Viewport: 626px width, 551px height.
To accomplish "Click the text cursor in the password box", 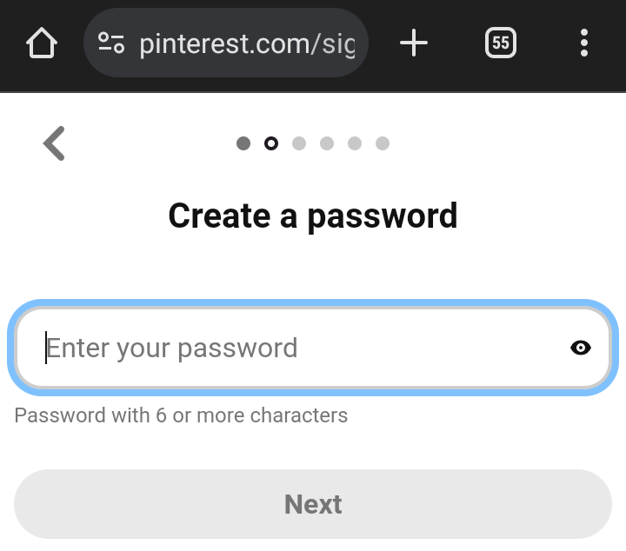I will [x=46, y=348].
